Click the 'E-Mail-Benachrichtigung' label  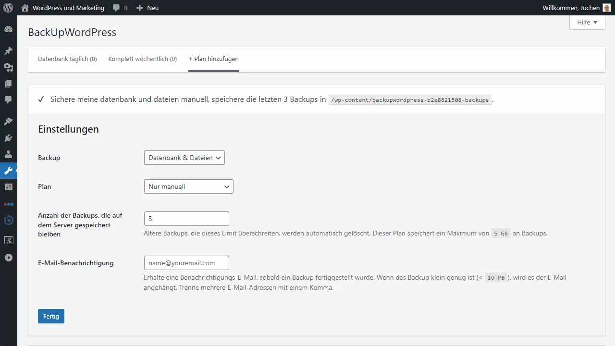click(76, 263)
